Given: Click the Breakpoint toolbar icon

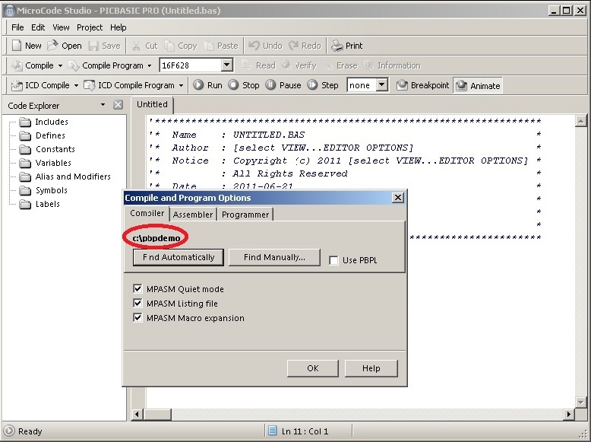Looking at the screenshot, I should (x=403, y=85).
